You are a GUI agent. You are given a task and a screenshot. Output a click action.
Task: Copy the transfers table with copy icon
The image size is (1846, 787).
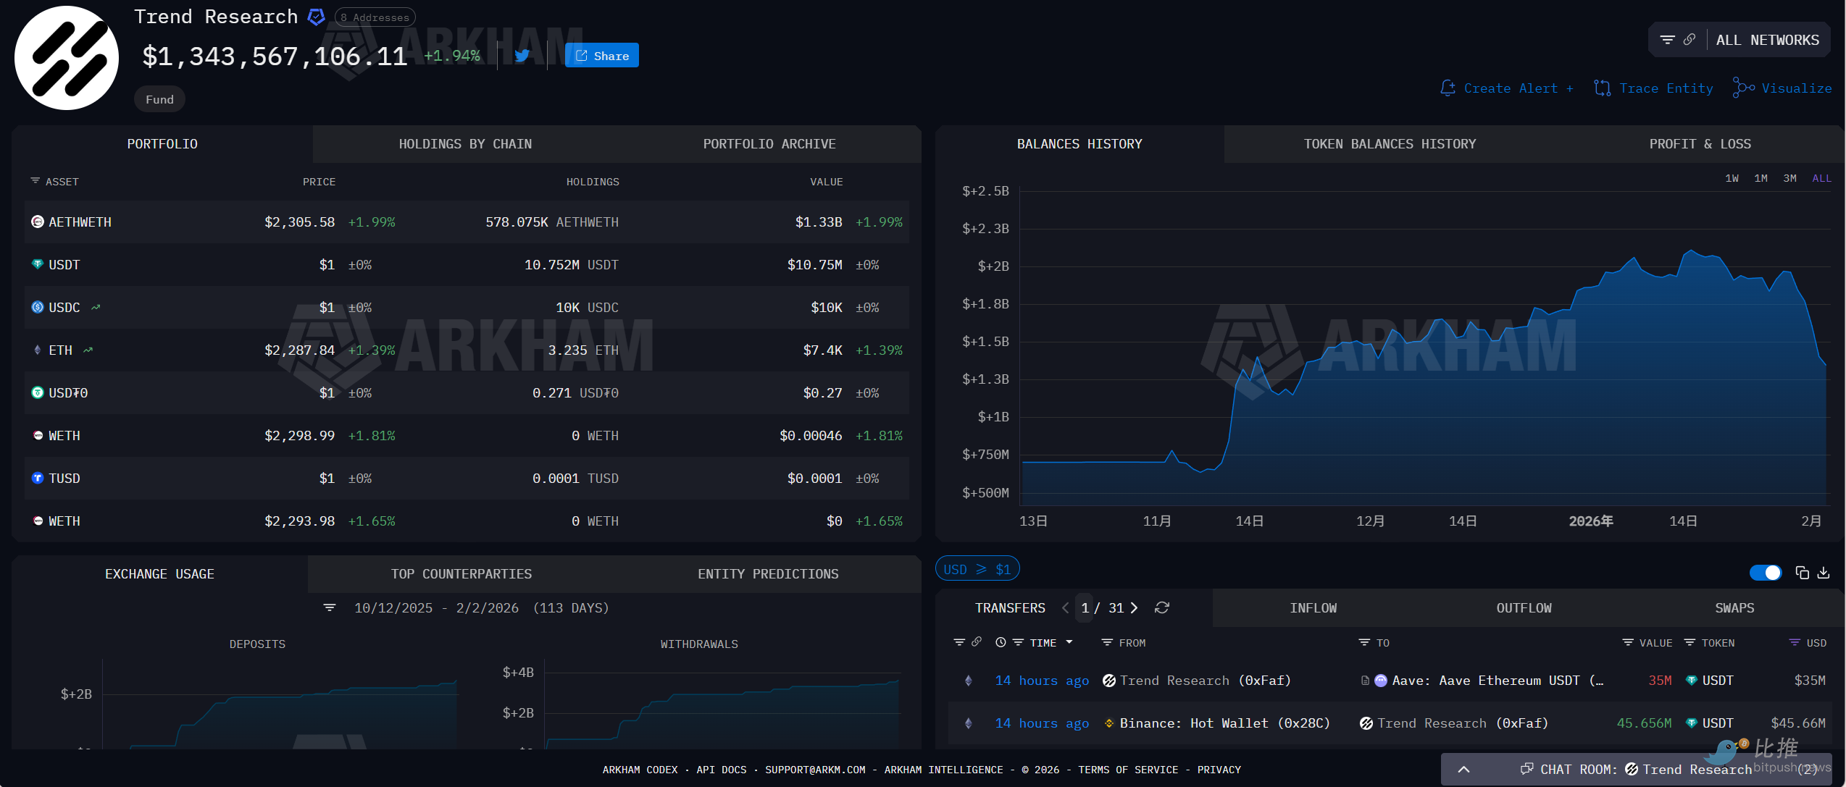(x=1802, y=573)
